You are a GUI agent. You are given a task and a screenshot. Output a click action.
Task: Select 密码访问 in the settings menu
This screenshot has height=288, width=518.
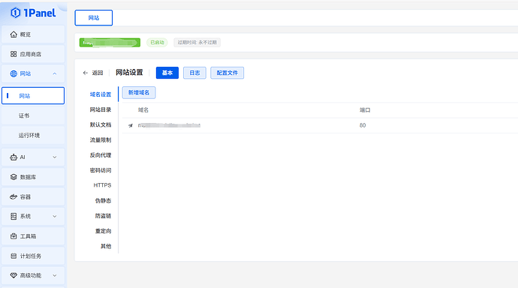pyautogui.click(x=101, y=170)
